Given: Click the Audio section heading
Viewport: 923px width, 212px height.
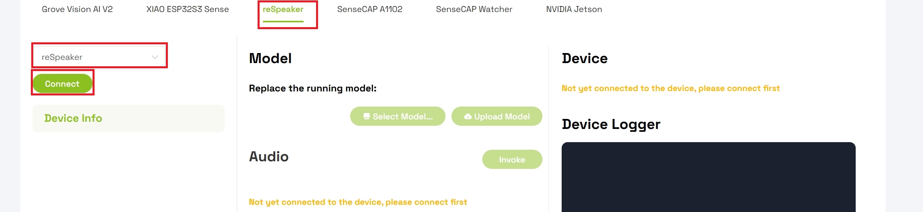Looking at the screenshot, I should point(269,157).
